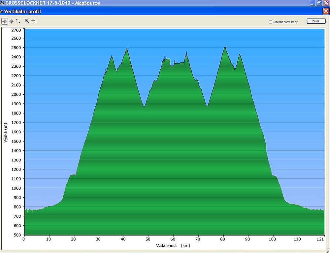This screenshot has width=330, height=253.
Task: Click the valley low point near 74 km
Action: (x=207, y=105)
